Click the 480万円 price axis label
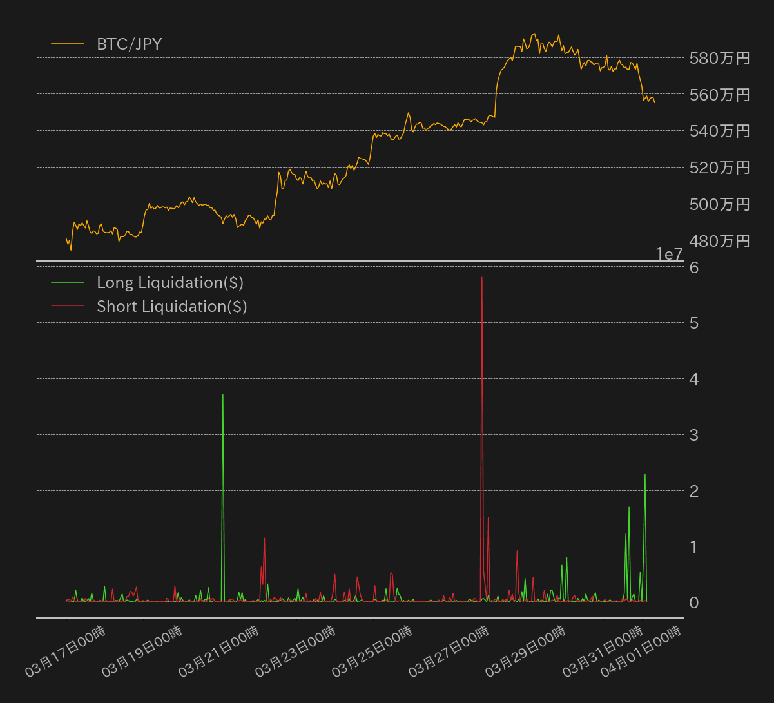The height and width of the screenshot is (703, 774). (x=719, y=242)
